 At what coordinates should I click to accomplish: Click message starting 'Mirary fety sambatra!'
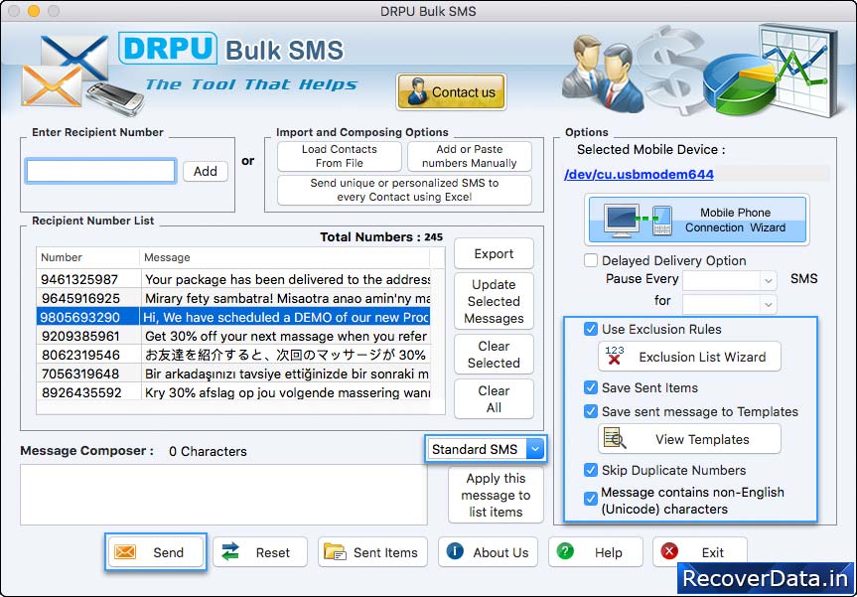287,298
